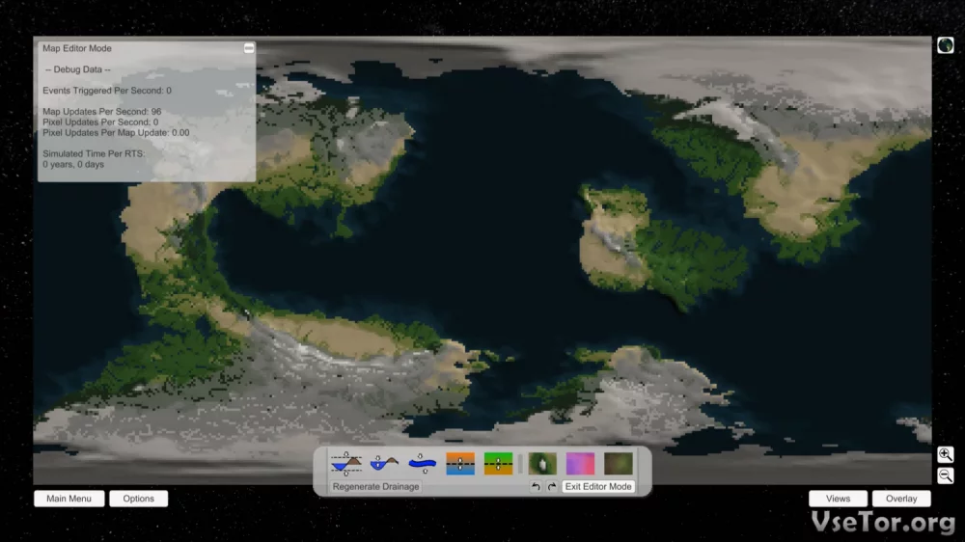Collapse the Map Editor Mode debug panel
The width and height of the screenshot is (965, 542).
(x=249, y=47)
